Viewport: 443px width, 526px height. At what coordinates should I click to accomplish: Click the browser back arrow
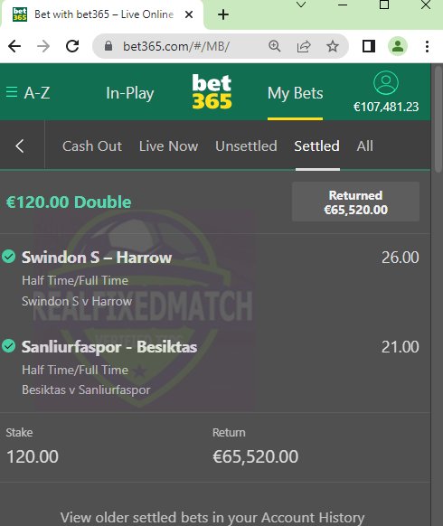point(14,46)
